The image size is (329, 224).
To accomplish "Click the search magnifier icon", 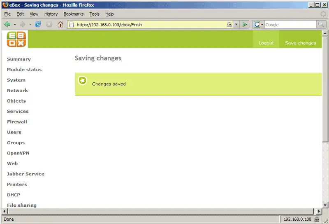I will pyautogui.click(x=321, y=25).
